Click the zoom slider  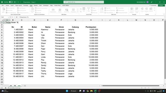coord(156,88)
